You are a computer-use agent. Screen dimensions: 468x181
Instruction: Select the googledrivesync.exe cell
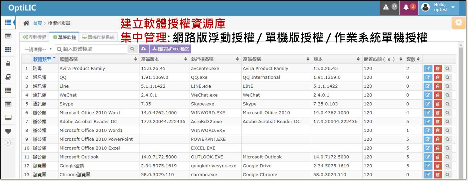click(215, 166)
